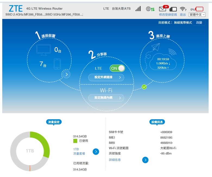Click the SIM card status icon
Viewport: 212px width, 177px height.
[x=173, y=9]
